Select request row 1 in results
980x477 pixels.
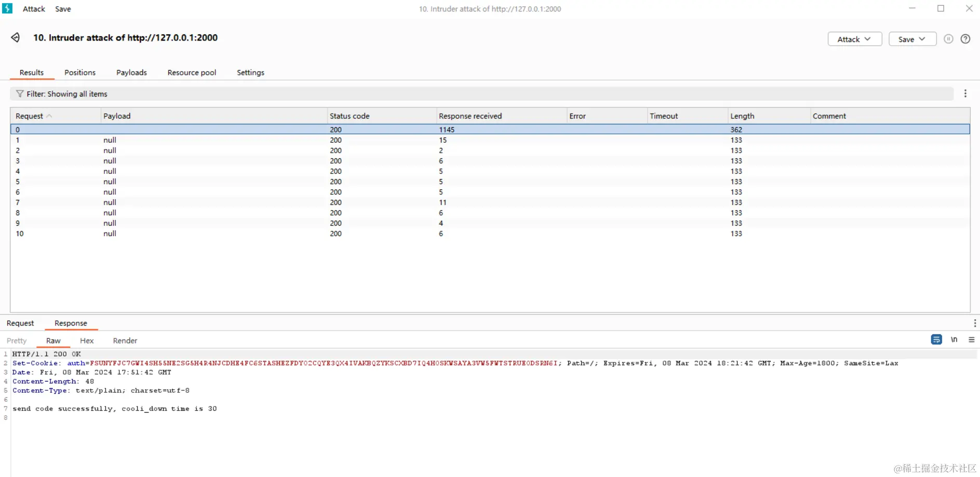tap(490, 140)
